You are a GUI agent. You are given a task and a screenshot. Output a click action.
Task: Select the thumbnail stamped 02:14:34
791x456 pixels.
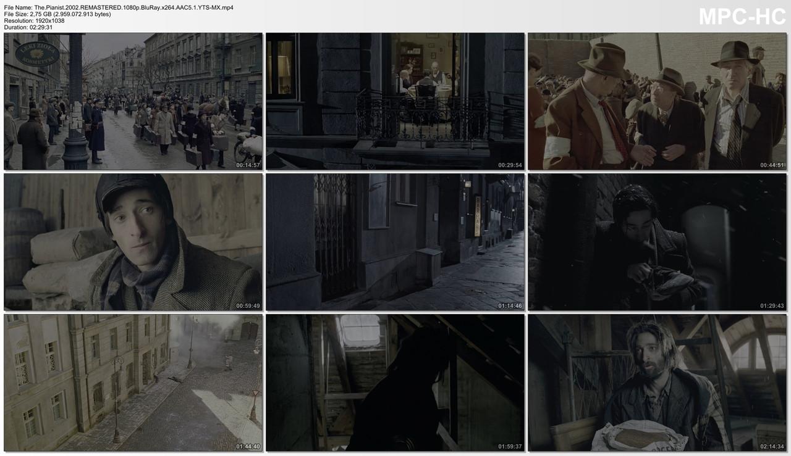(x=657, y=383)
